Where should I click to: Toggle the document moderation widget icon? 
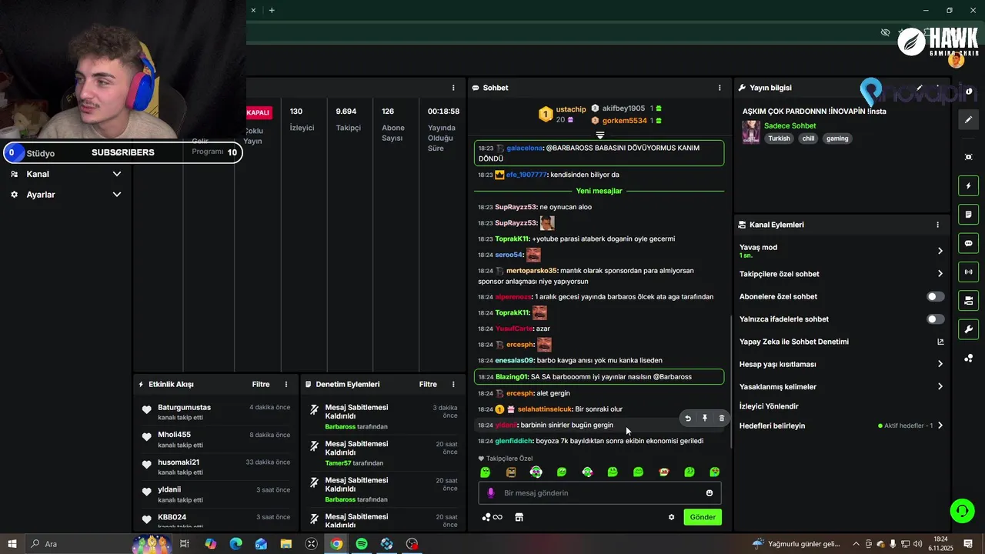(968, 215)
